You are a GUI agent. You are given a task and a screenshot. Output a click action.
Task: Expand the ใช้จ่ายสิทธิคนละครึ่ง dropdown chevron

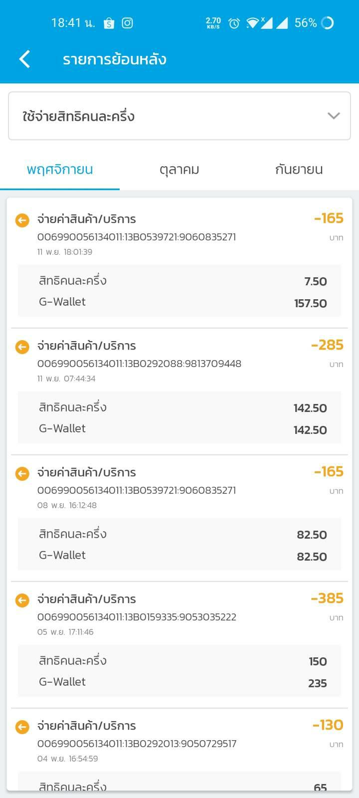pyautogui.click(x=334, y=116)
